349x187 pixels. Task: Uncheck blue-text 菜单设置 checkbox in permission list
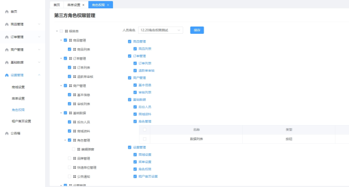(135, 162)
